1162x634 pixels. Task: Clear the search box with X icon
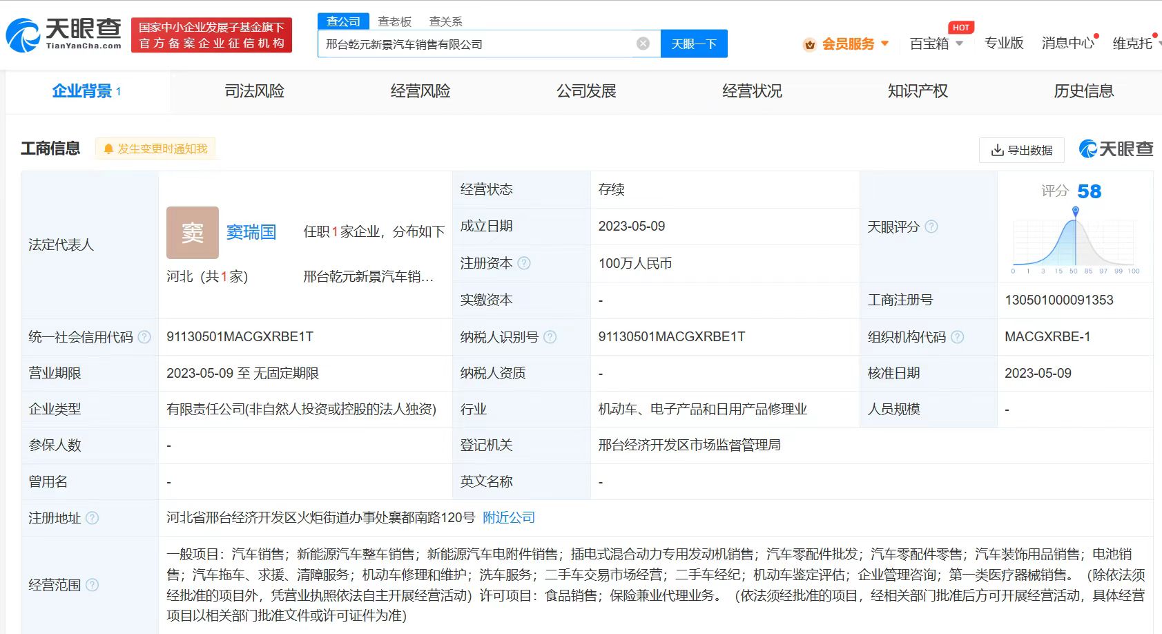point(643,44)
